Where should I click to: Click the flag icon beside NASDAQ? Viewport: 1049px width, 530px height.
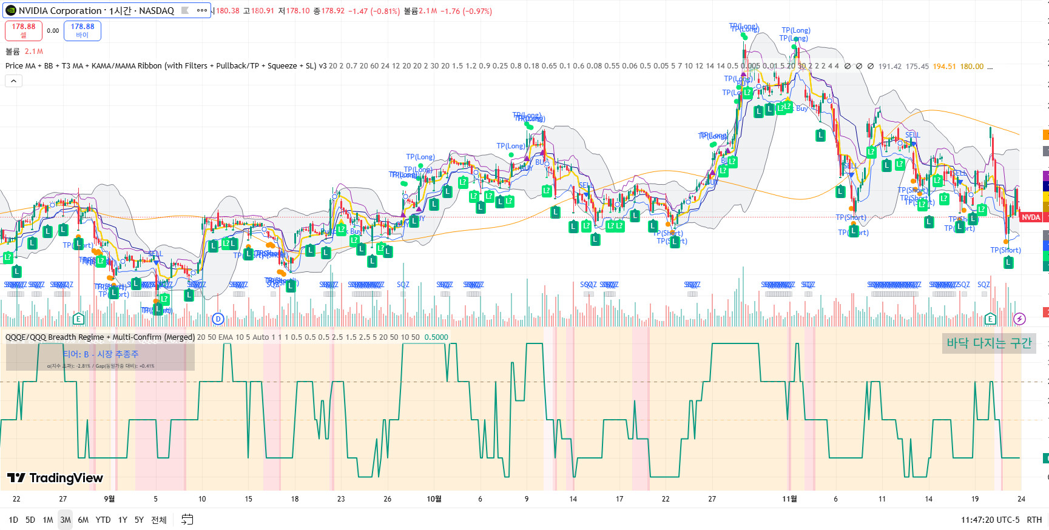(185, 10)
